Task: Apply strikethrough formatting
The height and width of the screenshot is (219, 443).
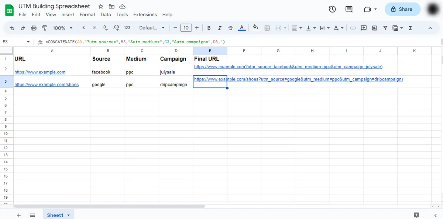Action: [230, 28]
